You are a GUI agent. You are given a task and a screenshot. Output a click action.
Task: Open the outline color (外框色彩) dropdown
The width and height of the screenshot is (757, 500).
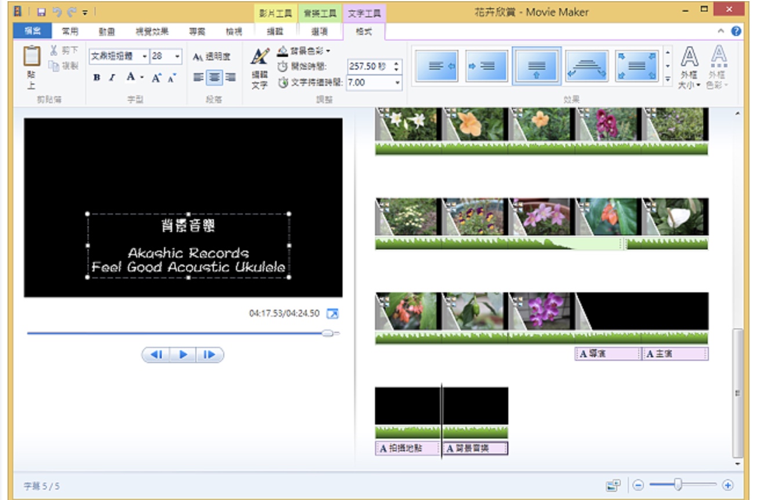coord(719,68)
